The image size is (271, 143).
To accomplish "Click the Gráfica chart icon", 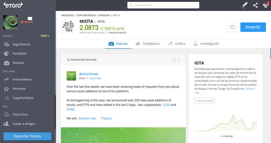I will pos(170,43).
